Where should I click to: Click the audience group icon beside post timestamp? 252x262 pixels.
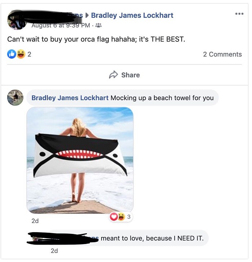(98, 25)
